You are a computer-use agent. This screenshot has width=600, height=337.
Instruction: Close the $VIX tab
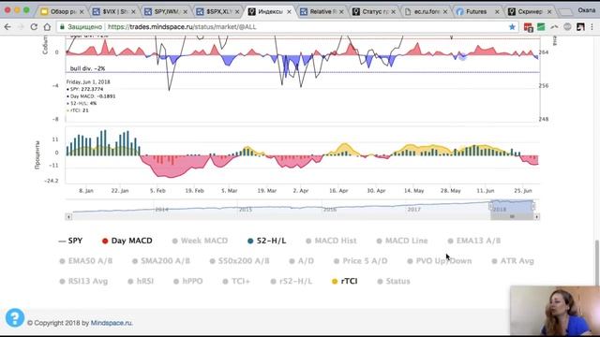pyautogui.click(x=133, y=12)
